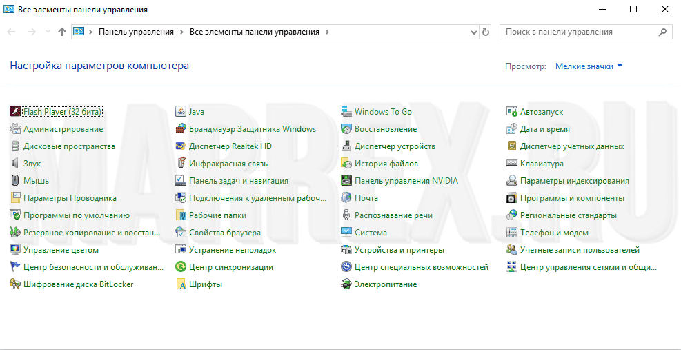Viewport: 681px width, 350px height.
Task: Open Центр безопасности и обслуживания
Action: 93,267
